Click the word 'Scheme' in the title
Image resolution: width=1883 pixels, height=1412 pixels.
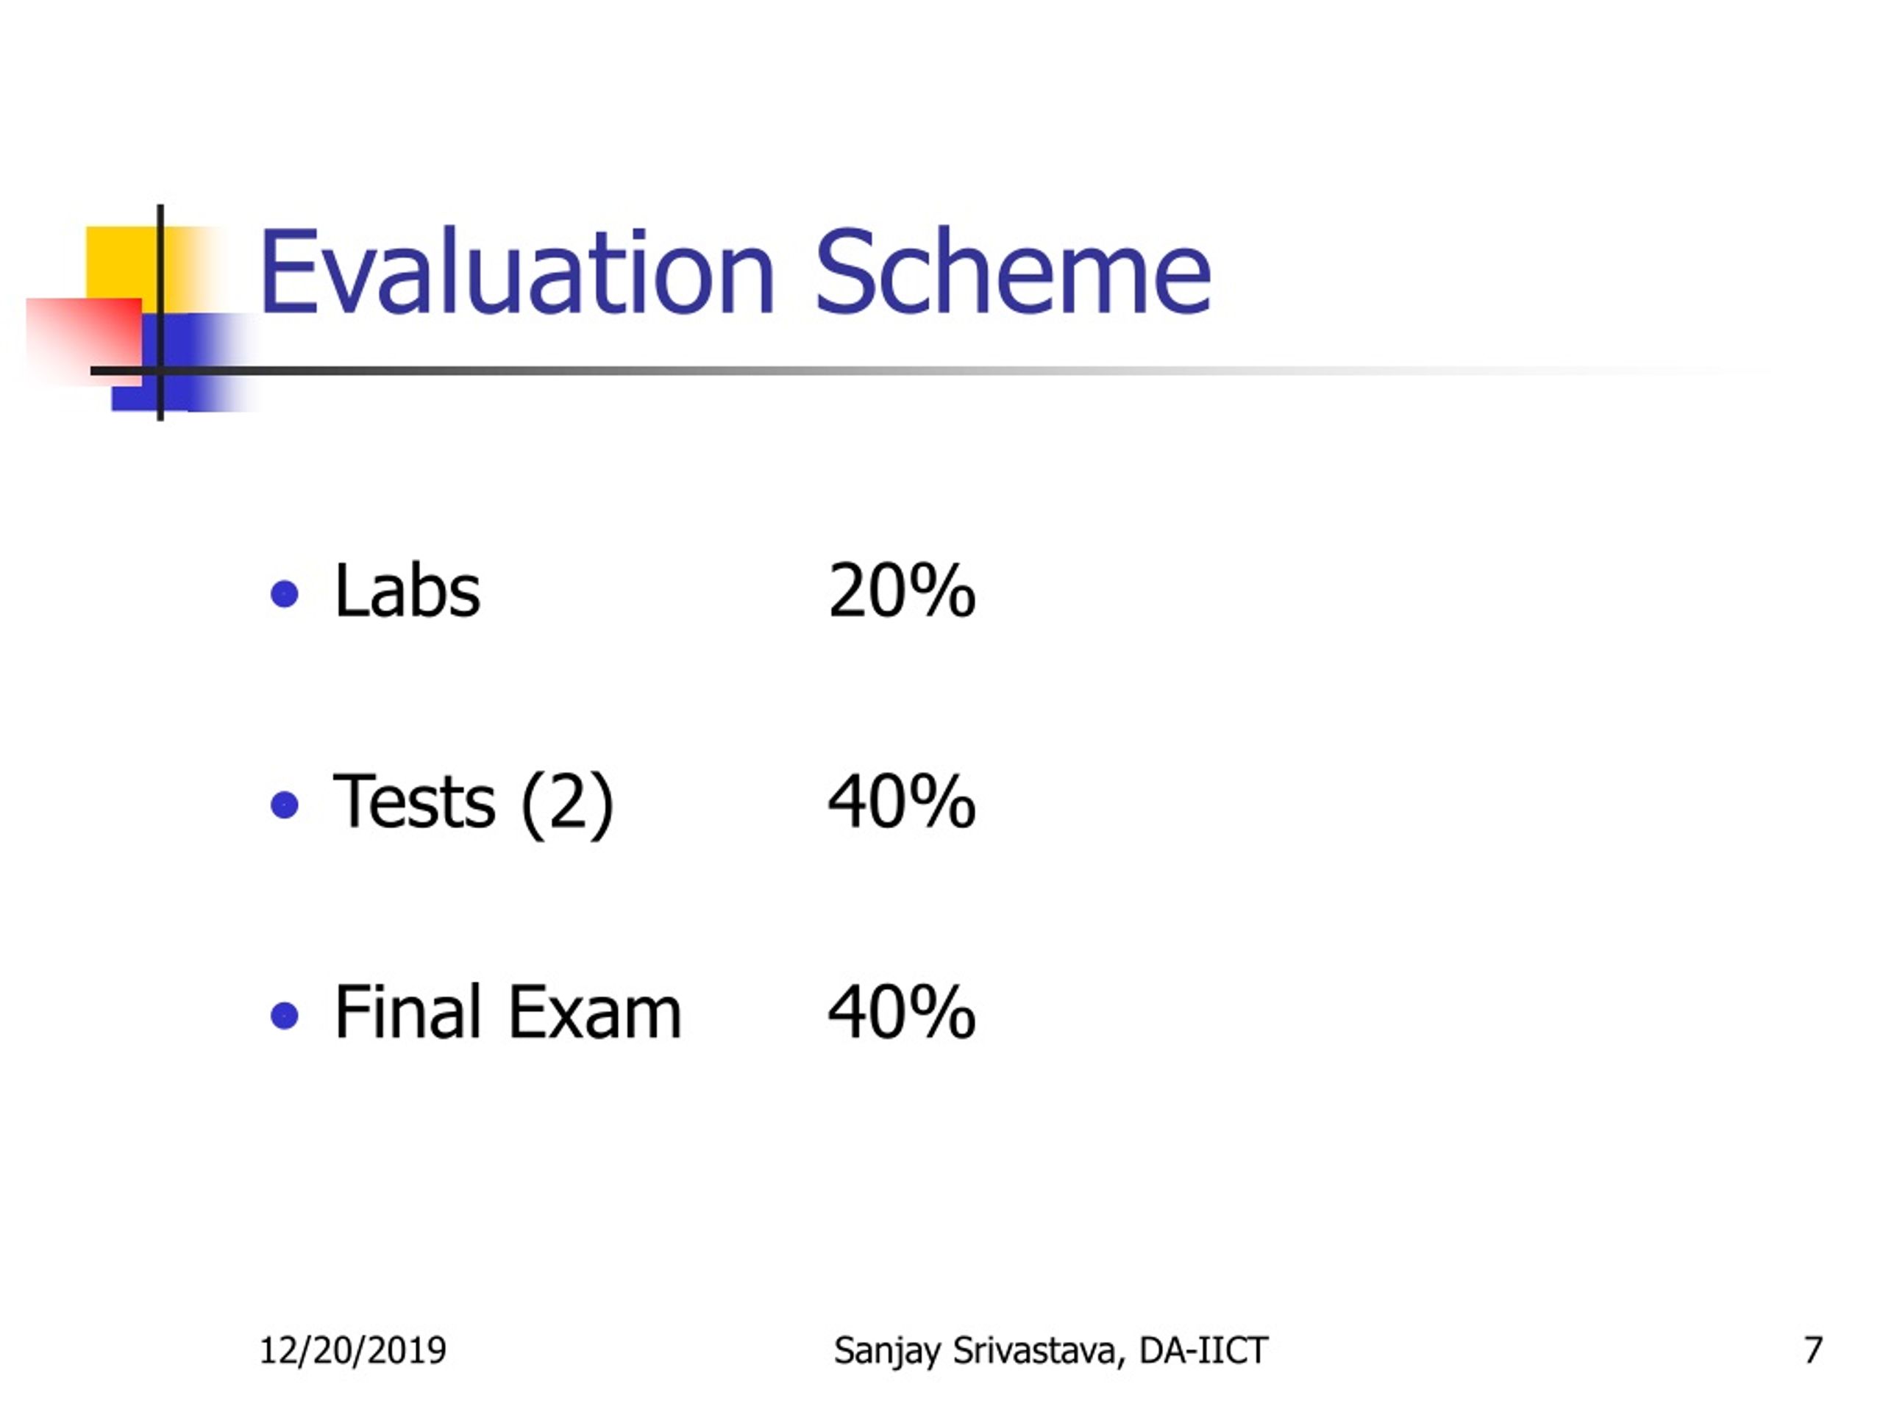pos(1013,272)
